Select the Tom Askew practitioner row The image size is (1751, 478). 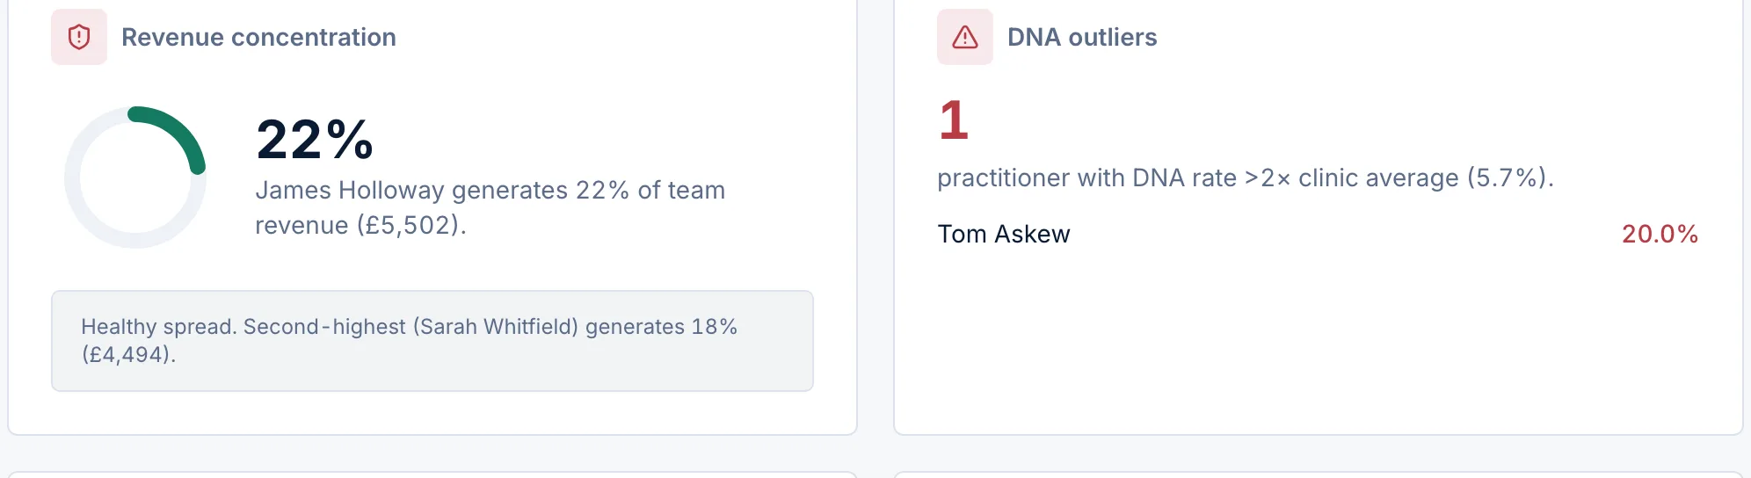tap(1318, 234)
